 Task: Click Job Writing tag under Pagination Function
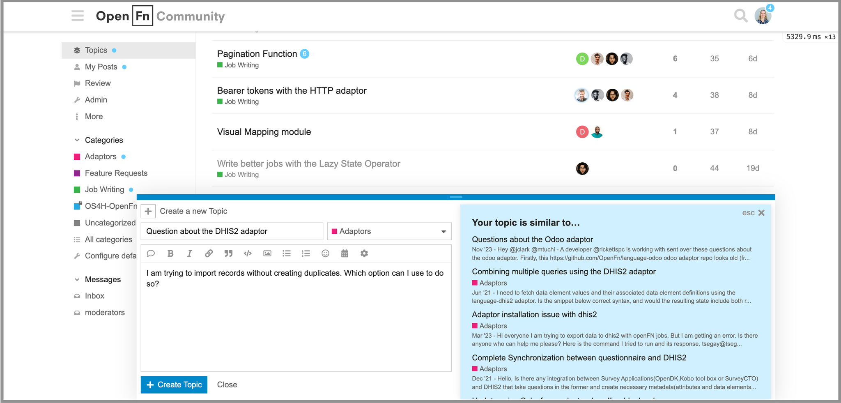[x=238, y=65]
